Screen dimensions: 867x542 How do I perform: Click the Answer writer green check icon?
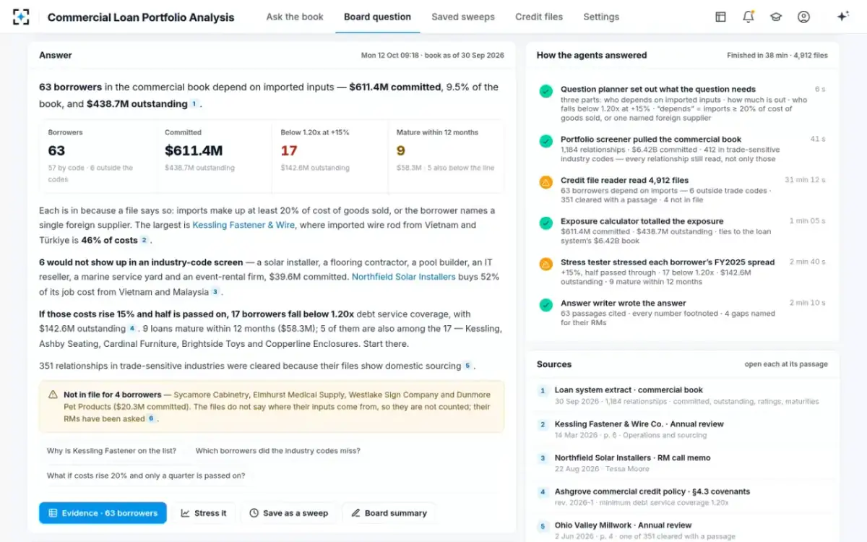(x=546, y=305)
